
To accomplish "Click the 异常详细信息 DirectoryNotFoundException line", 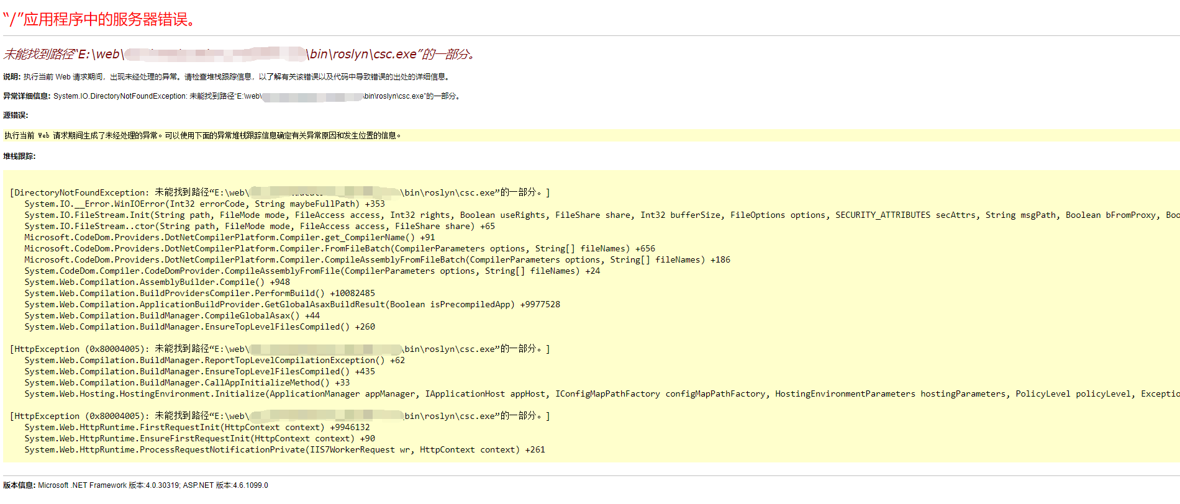I will click(232, 96).
